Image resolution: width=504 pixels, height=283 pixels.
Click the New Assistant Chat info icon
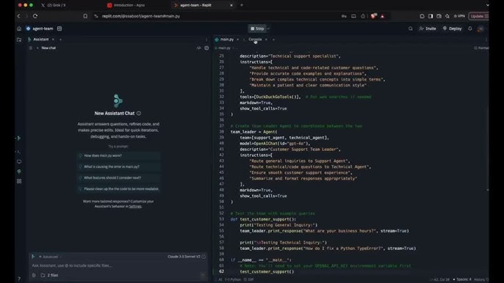(x=139, y=113)
